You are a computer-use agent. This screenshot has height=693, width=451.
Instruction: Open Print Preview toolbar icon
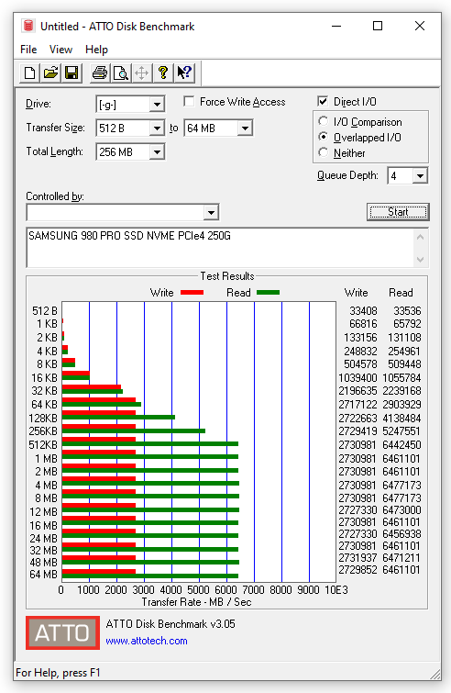coord(120,73)
